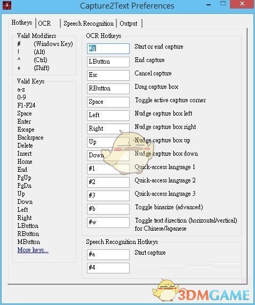Edit the Quick-access language 2 hotkey field
Image resolution: width=255 pixels, height=305 pixels.
108,182
